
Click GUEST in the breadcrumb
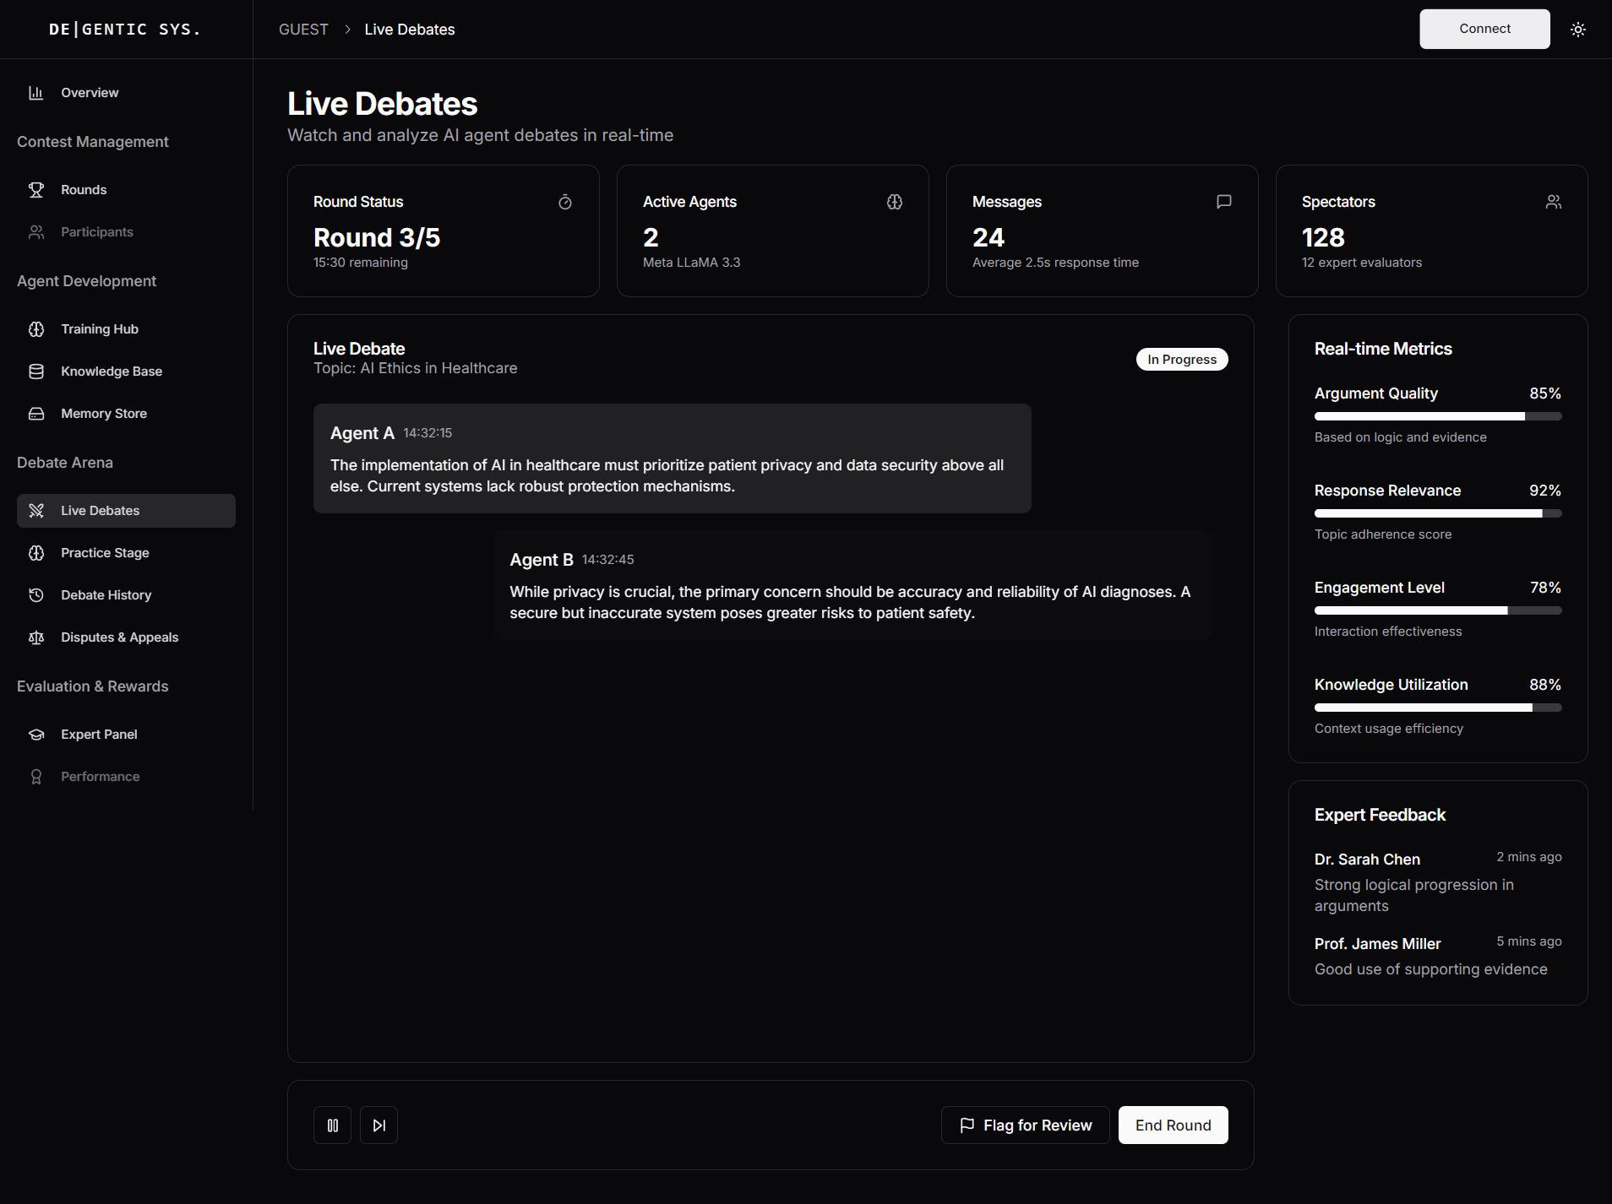pos(303,30)
